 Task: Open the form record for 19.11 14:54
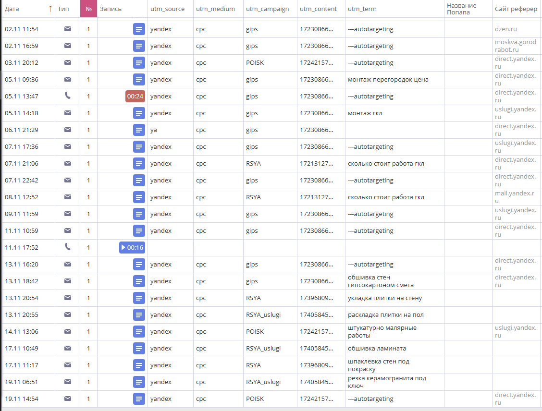tap(138, 399)
